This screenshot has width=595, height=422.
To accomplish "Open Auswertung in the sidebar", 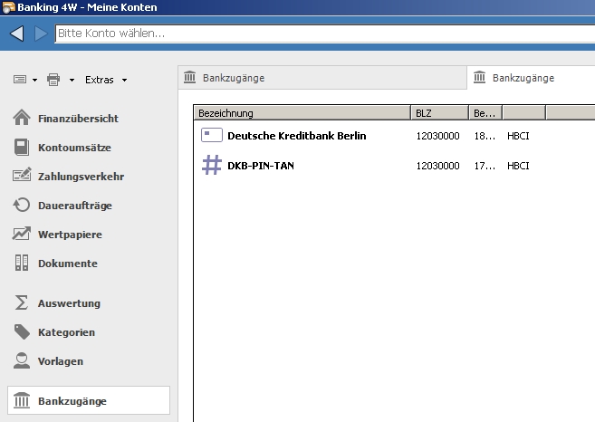I will click(69, 303).
